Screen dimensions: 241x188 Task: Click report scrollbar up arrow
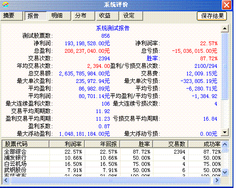pyautogui.click(x=225, y=28)
